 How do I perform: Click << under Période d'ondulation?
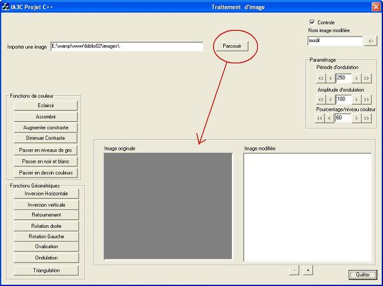(320, 79)
